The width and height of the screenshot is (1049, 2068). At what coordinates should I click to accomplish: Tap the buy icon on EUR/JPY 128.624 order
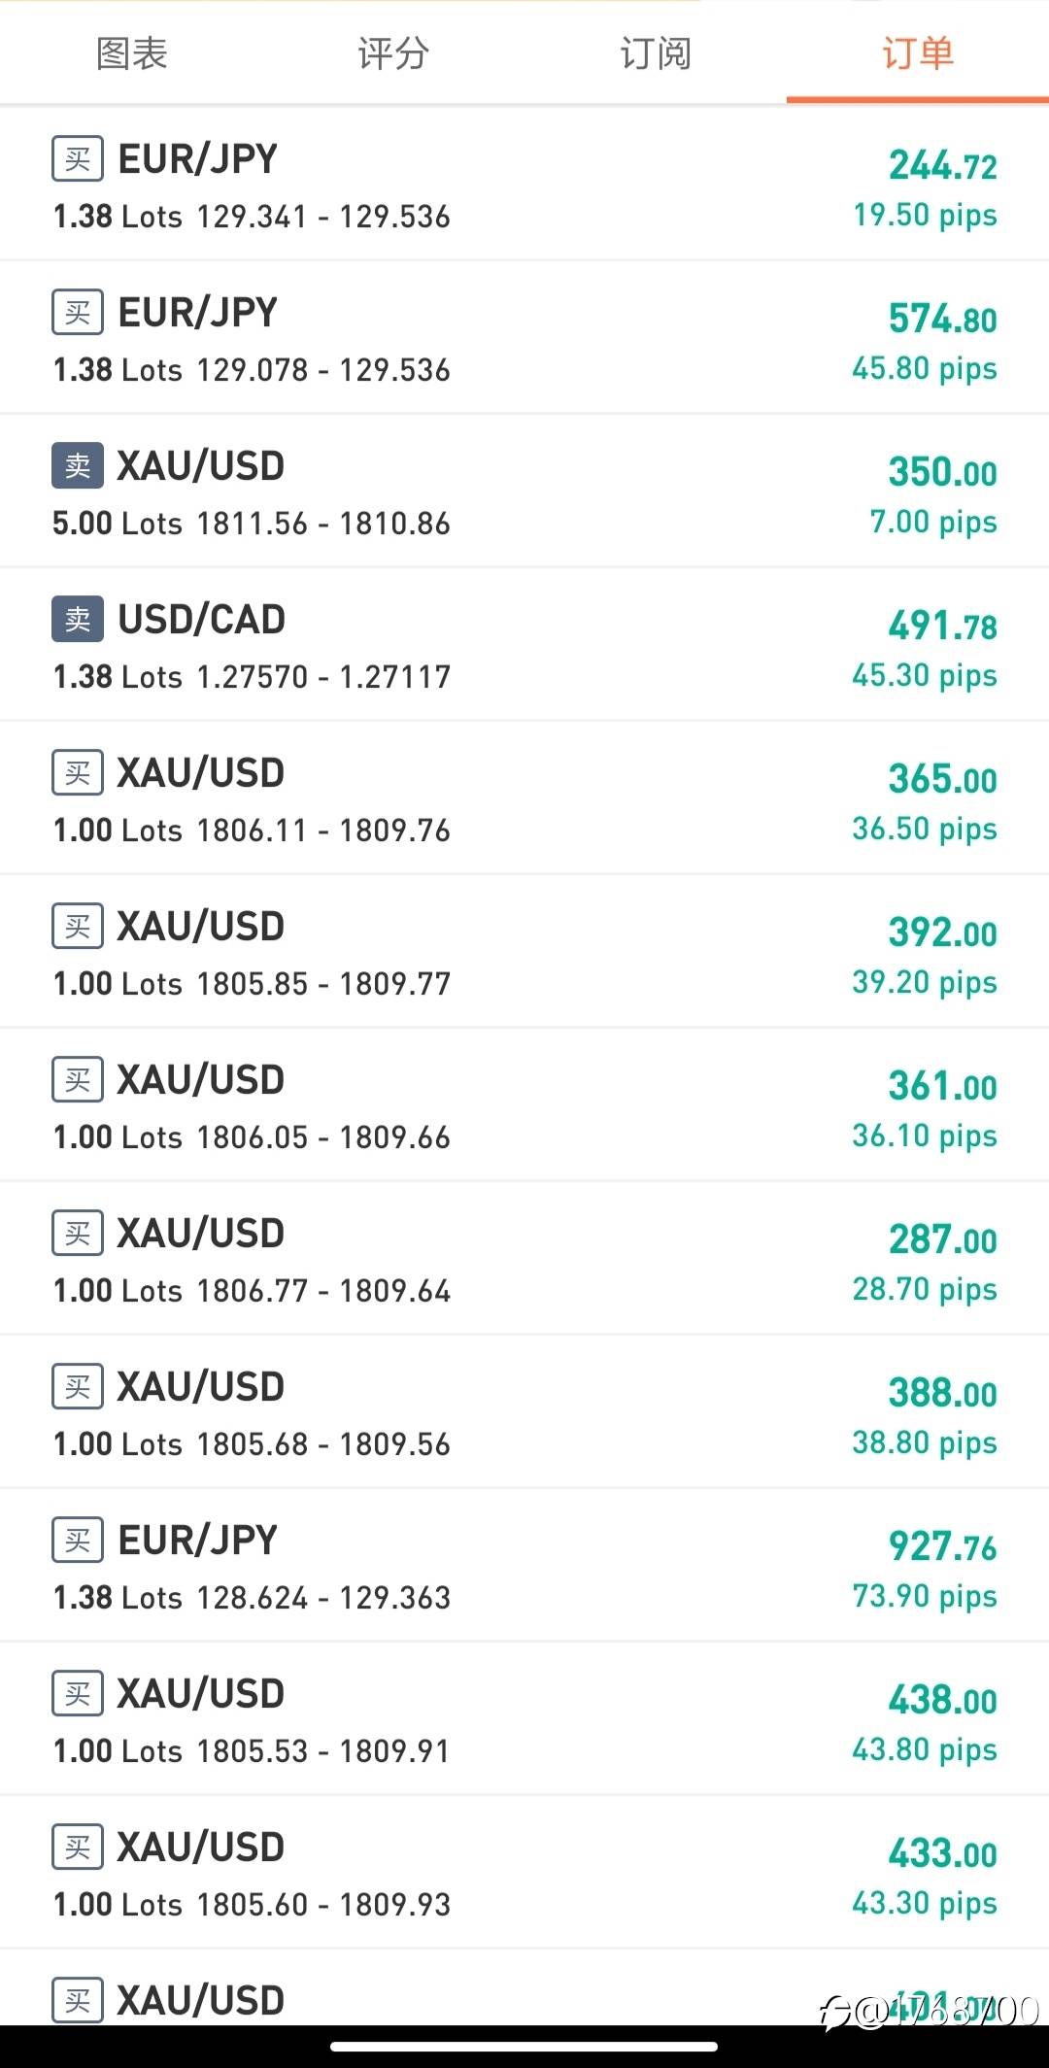coord(78,1541)
